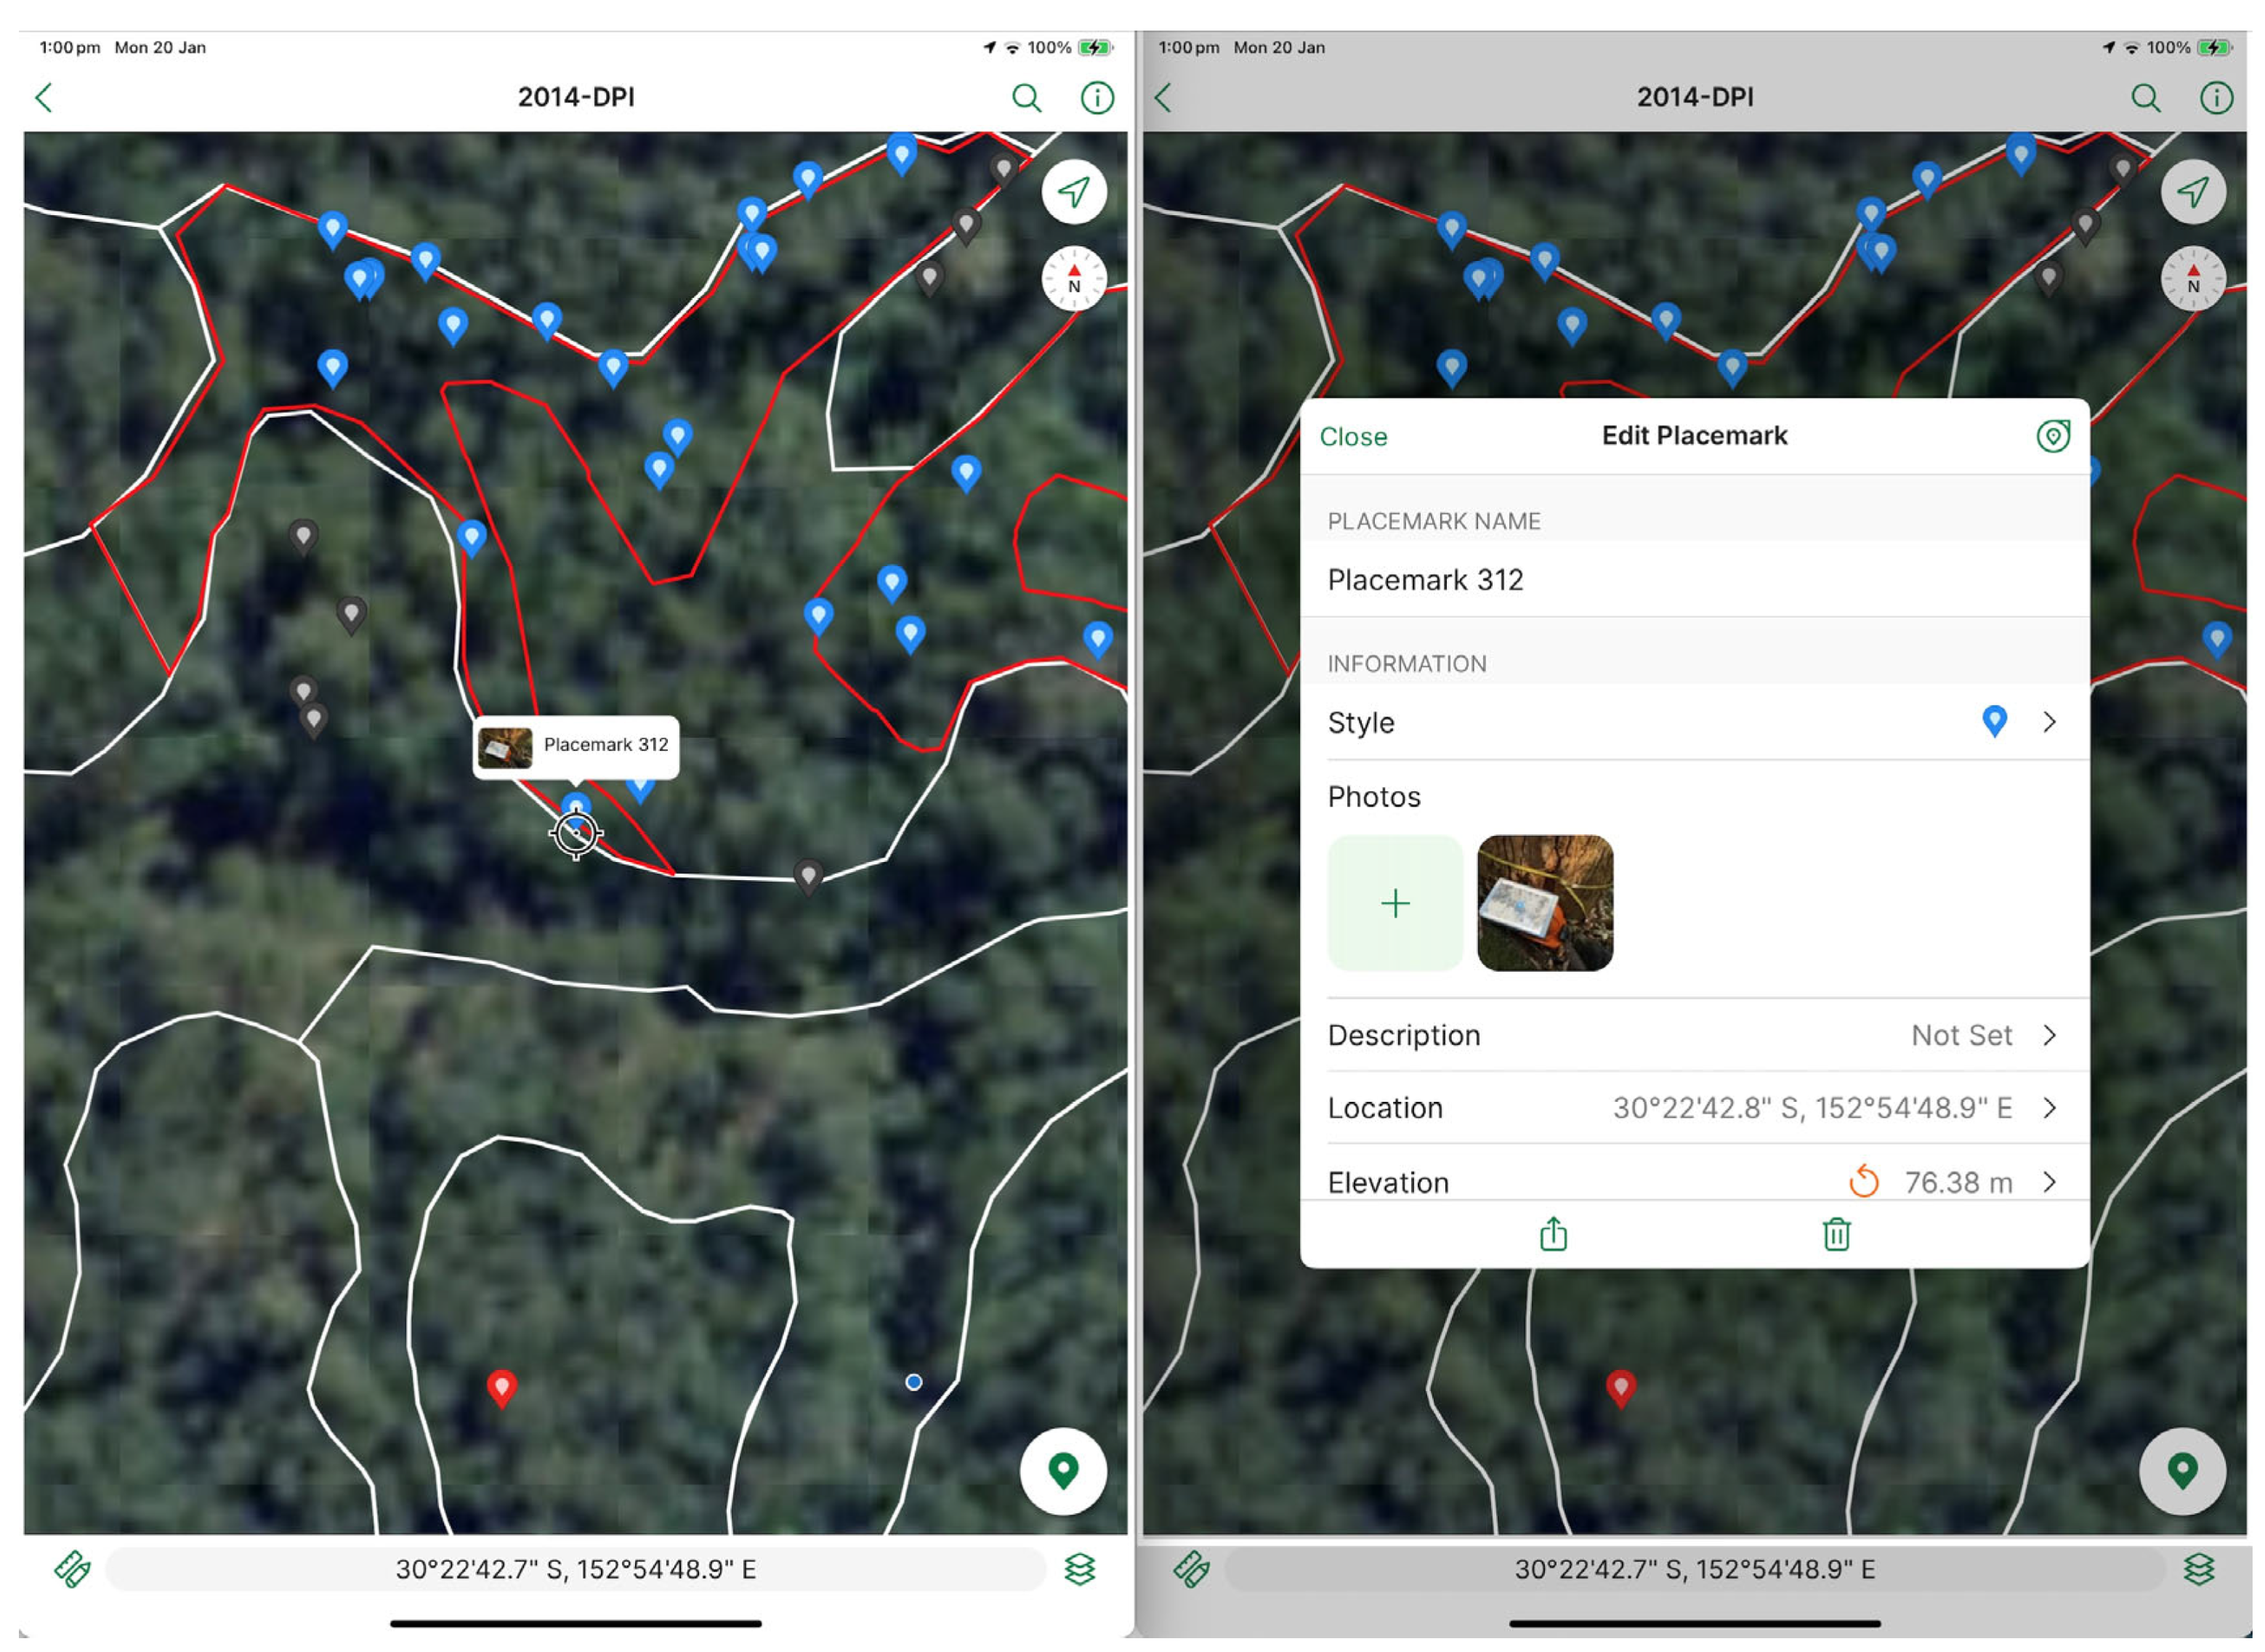
Task: Open the placemark photo thumbnail in dialog
Action: [x=1544, y=903]
